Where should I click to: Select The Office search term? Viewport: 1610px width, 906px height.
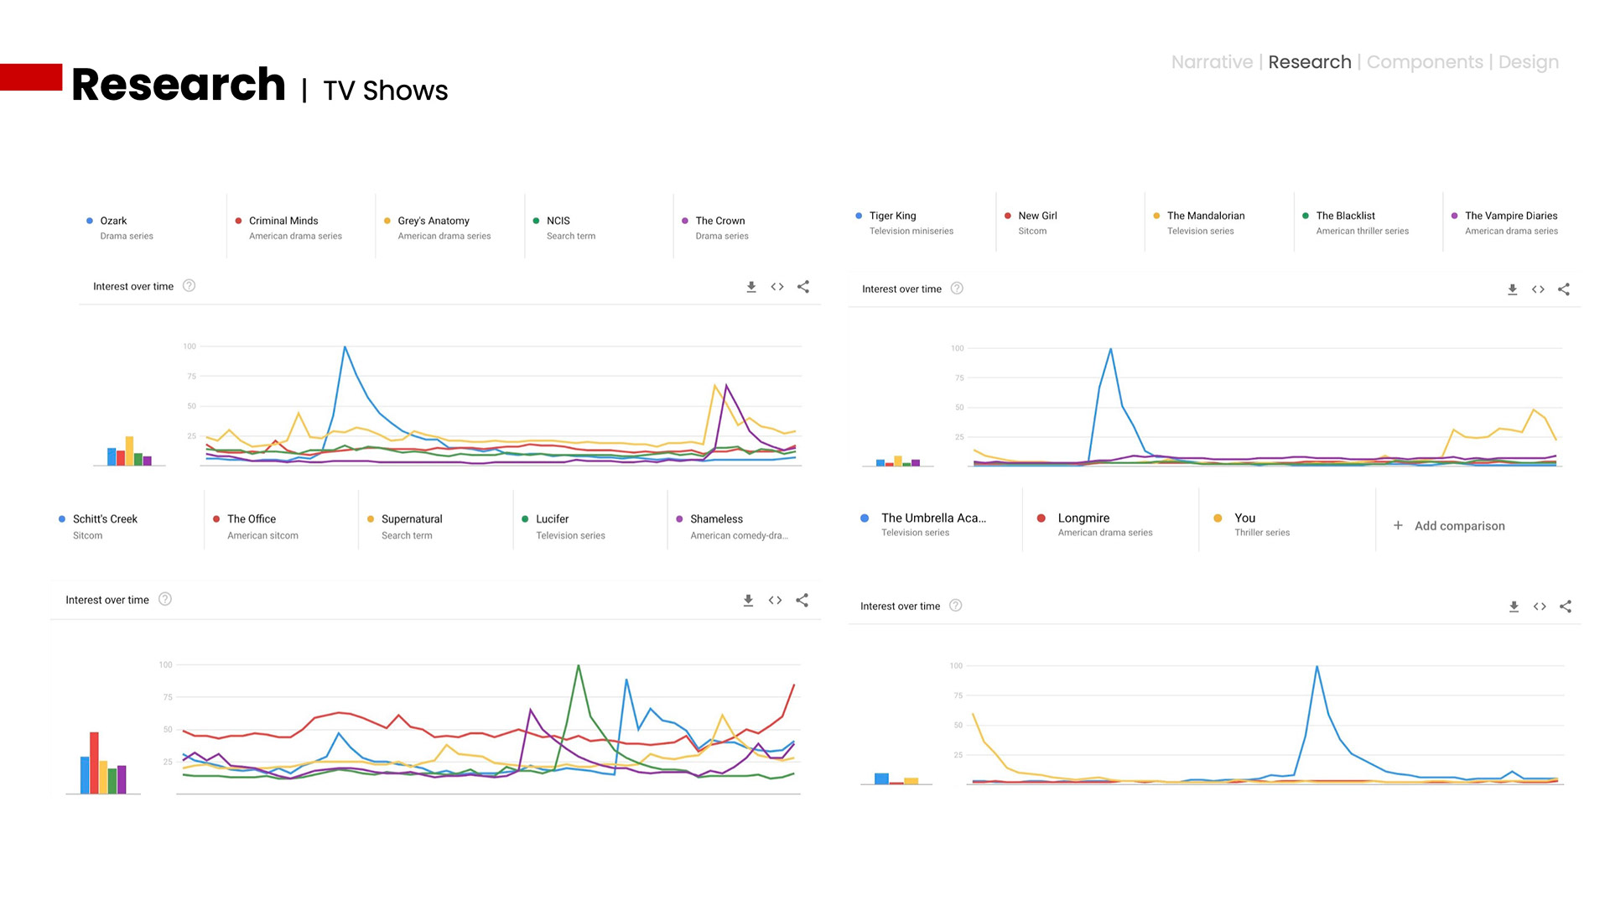pyautogui.click(x=256, y=527)
